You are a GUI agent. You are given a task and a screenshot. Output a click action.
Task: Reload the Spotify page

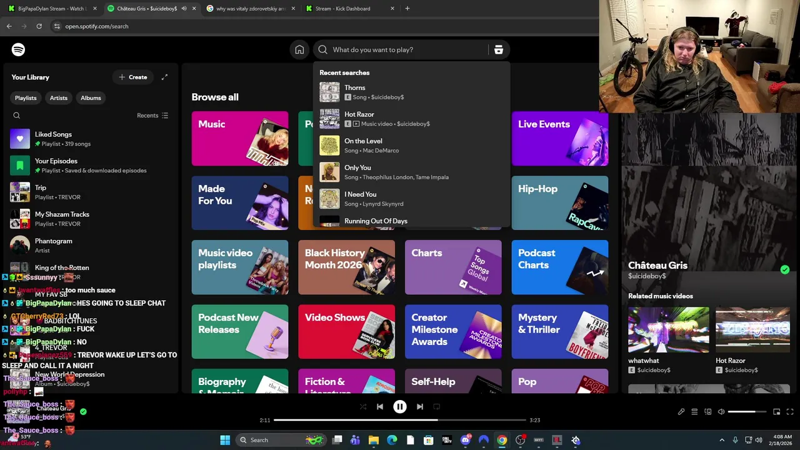[39, 26]
